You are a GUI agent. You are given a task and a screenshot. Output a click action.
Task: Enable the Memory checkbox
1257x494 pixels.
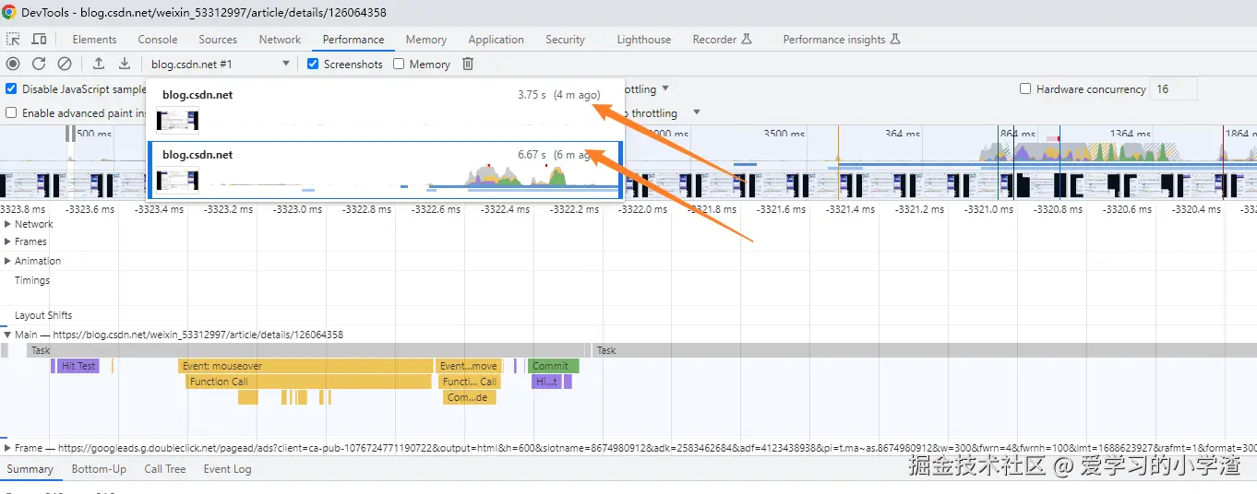[x=399, y=64]
